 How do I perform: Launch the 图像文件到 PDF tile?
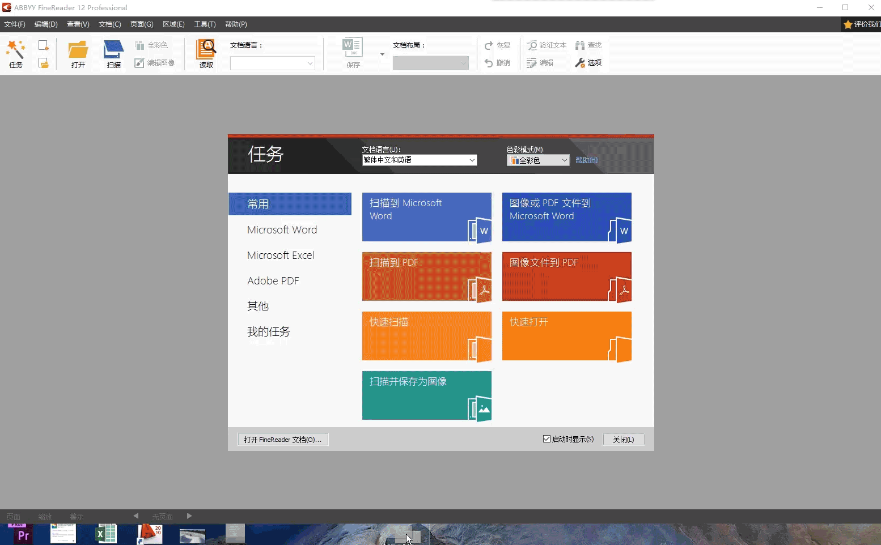coord(566,276)
